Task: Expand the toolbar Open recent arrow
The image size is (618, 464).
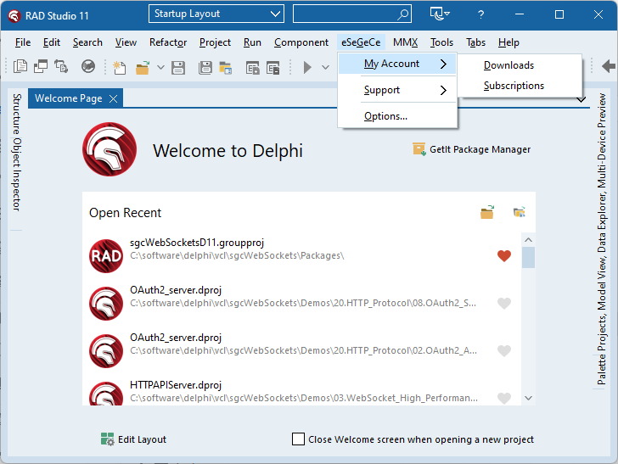Action: [160, 67]
